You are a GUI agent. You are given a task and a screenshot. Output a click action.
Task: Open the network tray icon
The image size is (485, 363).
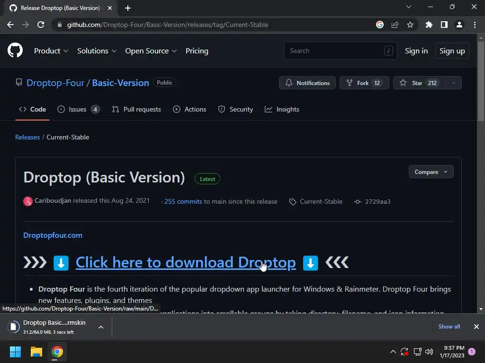pyautogui.click(x=417, y=352)
